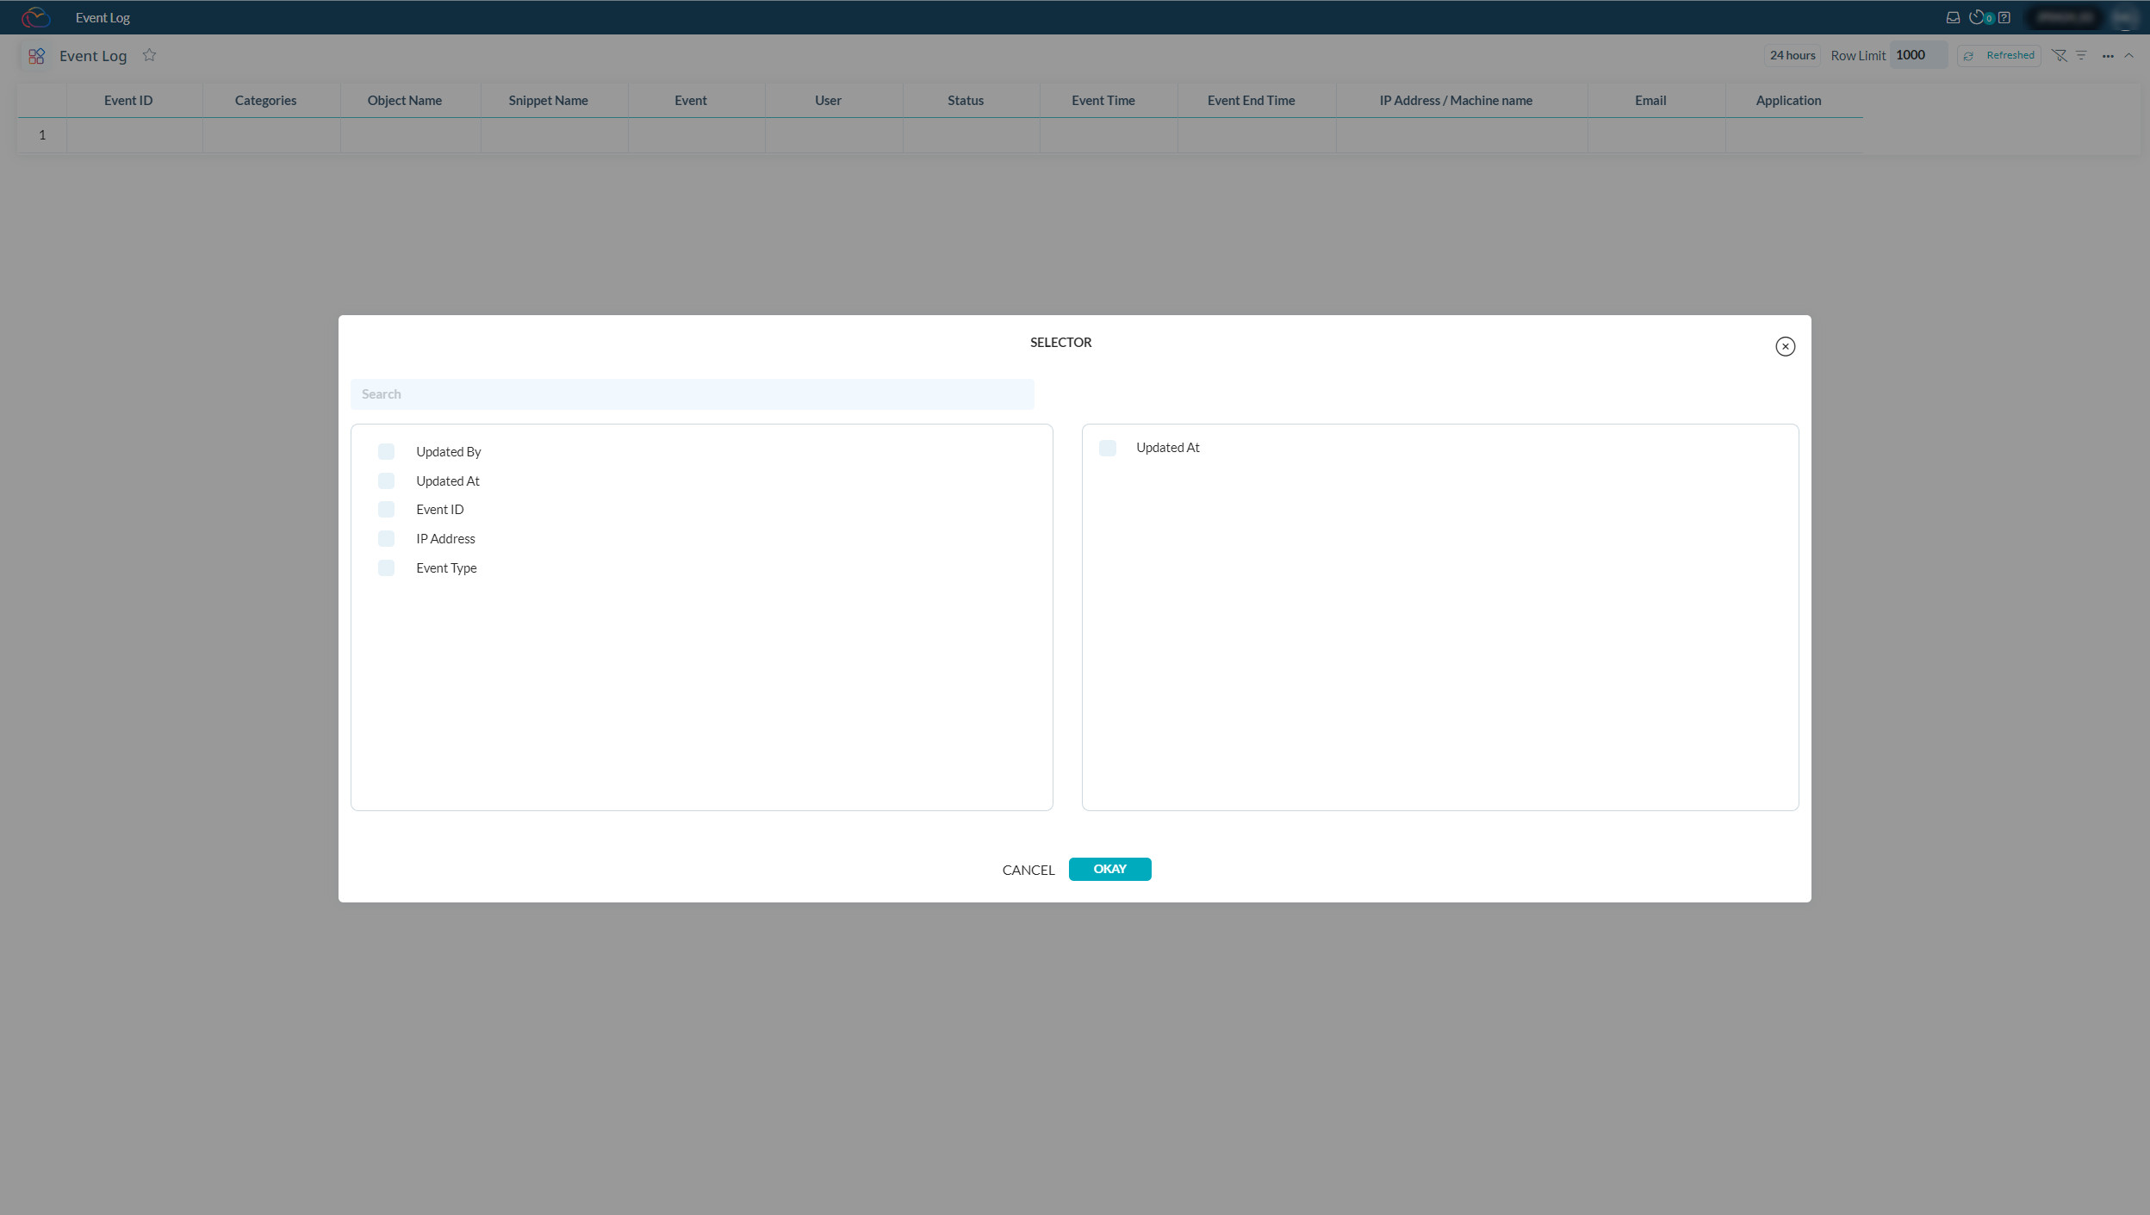
Task: Open the help question mark icon
Action: click(x=2004, y=17)
